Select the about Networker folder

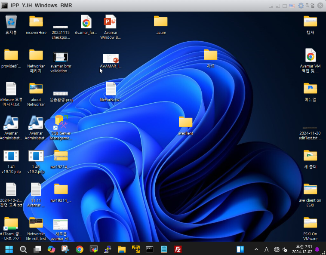point(36,89)
